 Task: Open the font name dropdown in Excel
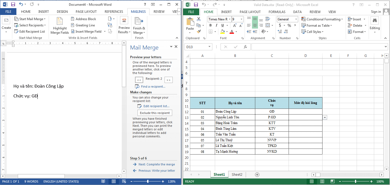pyautogui.click(x=230, y=19)
